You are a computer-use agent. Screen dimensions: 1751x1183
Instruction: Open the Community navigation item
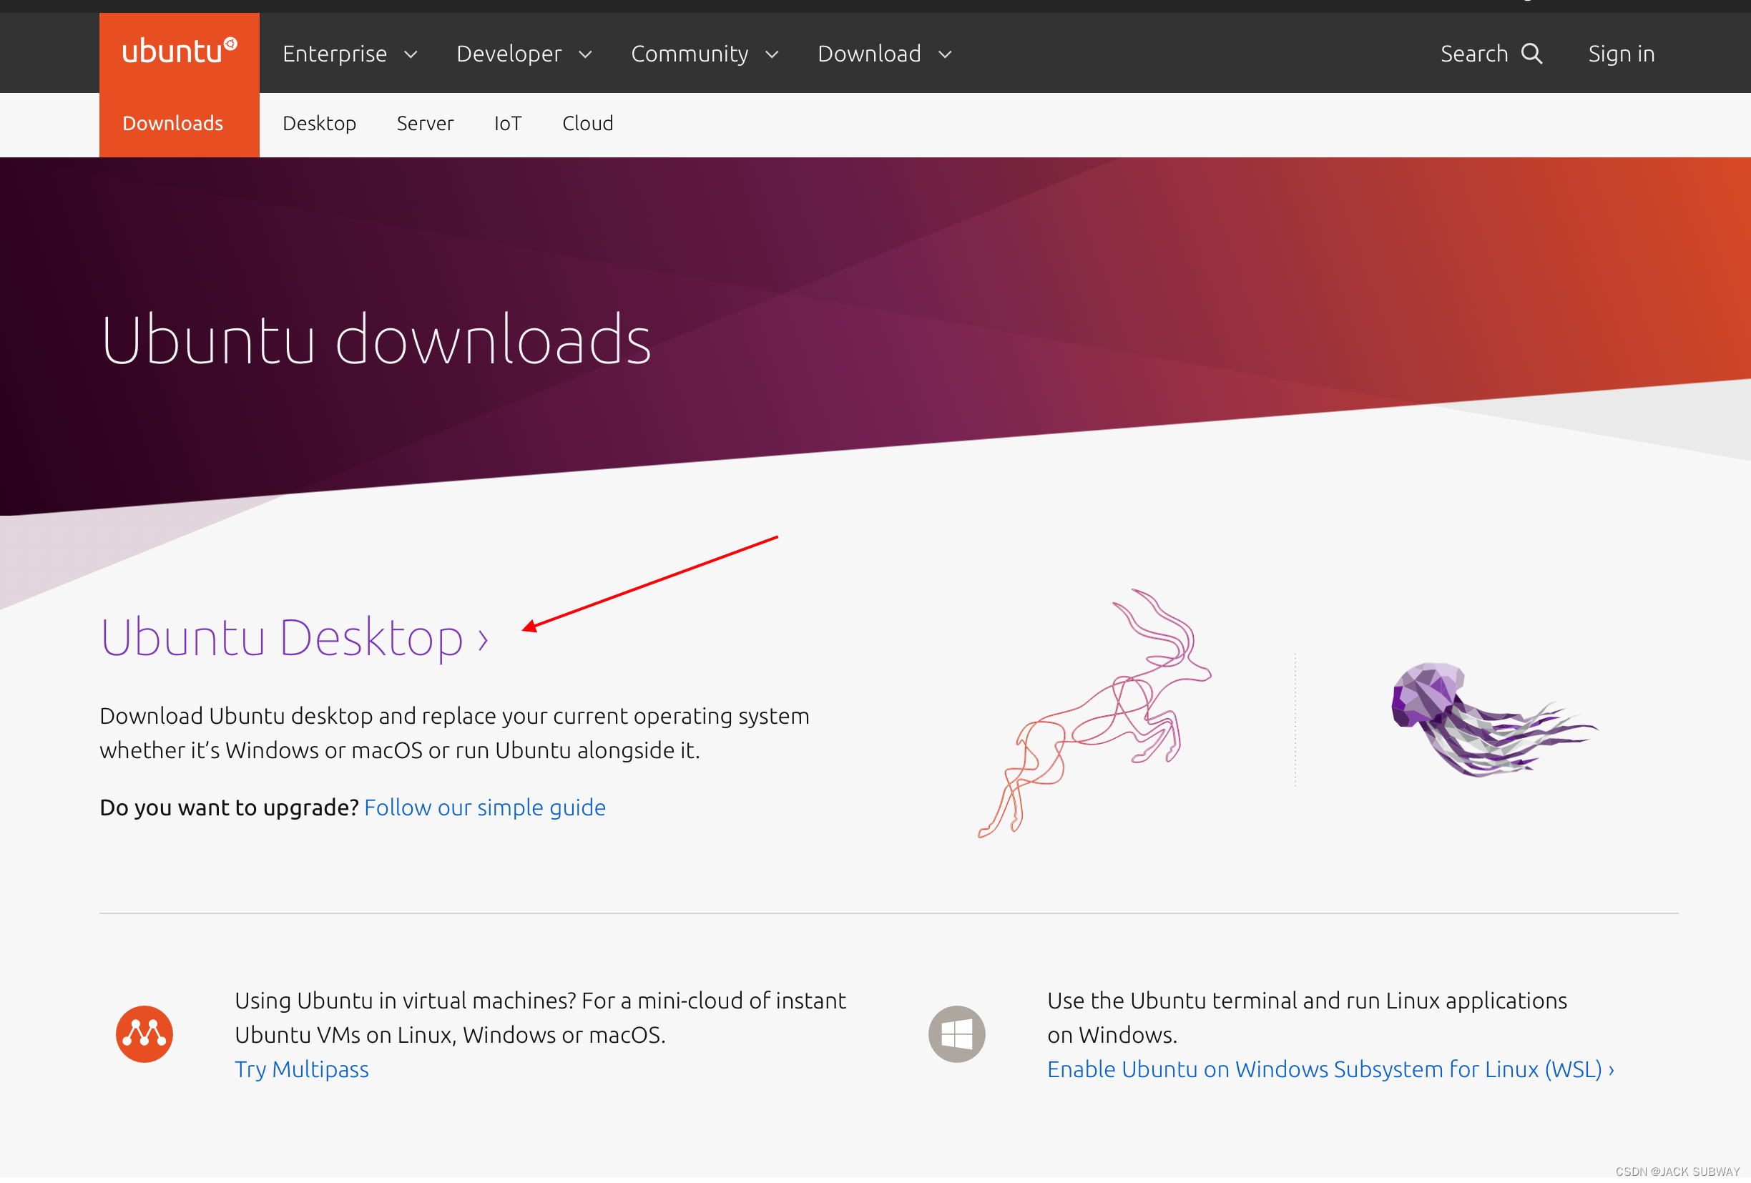point(690,54)
